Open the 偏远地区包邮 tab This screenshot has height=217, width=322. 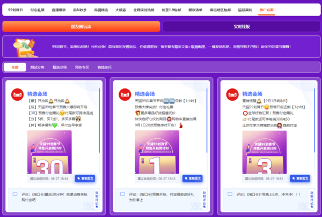point(220,10)
